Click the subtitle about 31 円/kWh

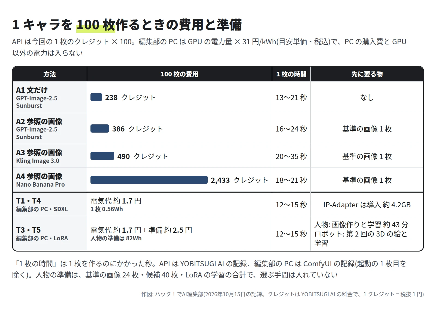pyautogui.click(x=209, y=47)
